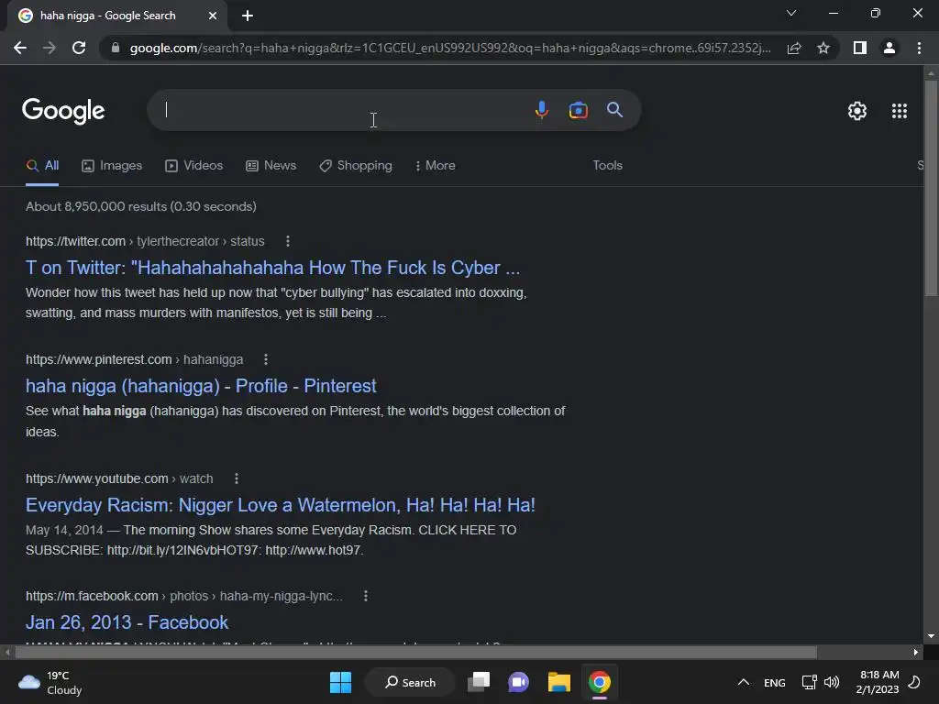Open Google apps grid
This screenshot has height=704, width=939.
[899, 111]
